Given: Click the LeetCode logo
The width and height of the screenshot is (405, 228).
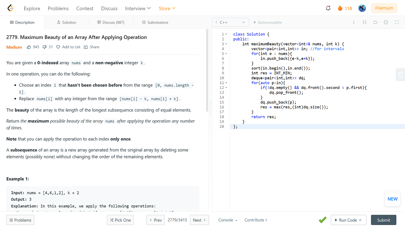Looking at the screenshot, I should point(10,8).
